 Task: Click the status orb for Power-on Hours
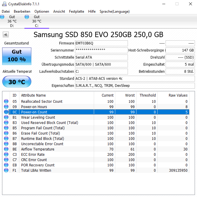click(6, 107)
